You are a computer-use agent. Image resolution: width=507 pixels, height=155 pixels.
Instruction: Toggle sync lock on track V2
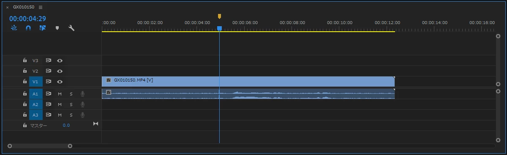pyautogui.click(x=48, y=71)
